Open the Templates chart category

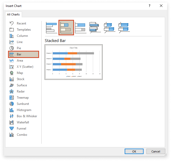click(x=24, y=30)
